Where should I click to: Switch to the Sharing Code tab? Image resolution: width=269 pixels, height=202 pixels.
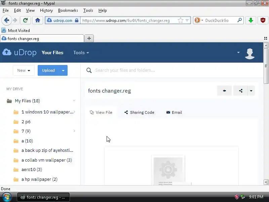tap(139, 112)
